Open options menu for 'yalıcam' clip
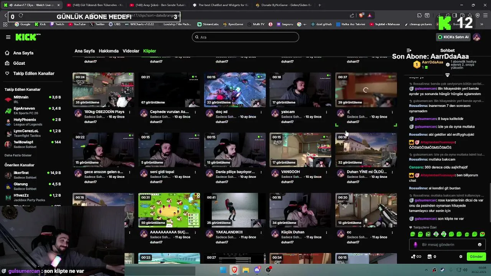 point(326,112)
